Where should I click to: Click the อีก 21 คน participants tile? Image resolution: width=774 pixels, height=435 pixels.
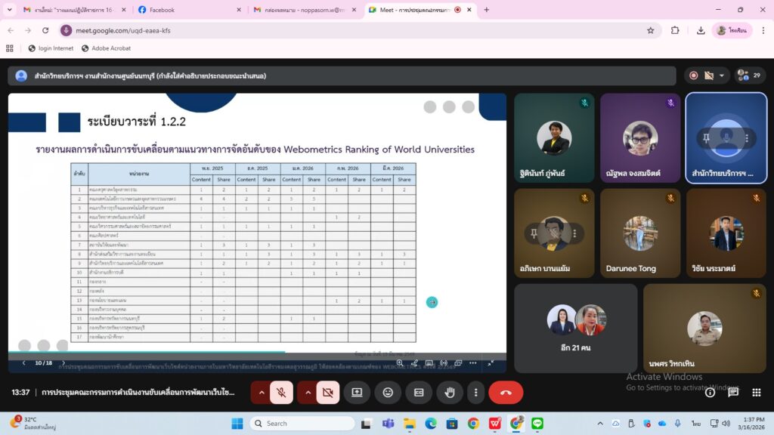575,328
